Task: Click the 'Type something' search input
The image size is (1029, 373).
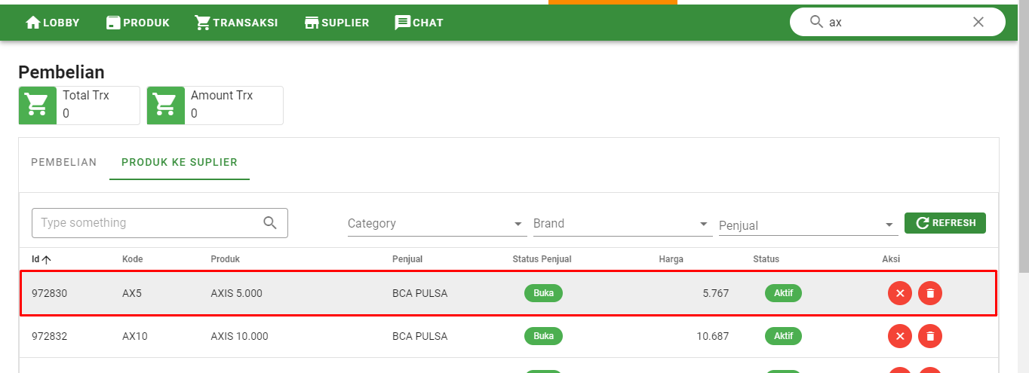Action: [x=147, y=223]
